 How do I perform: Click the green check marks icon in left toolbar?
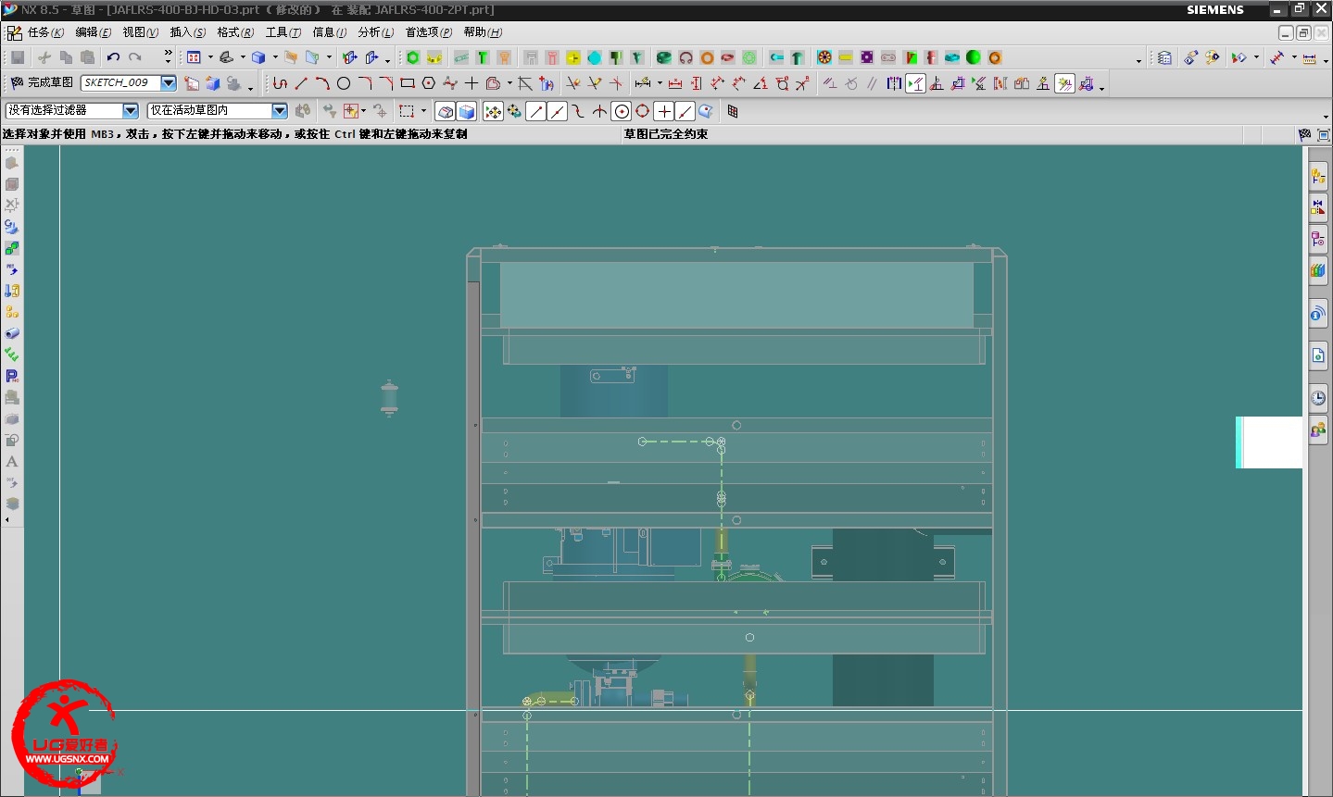click(12, 355)
